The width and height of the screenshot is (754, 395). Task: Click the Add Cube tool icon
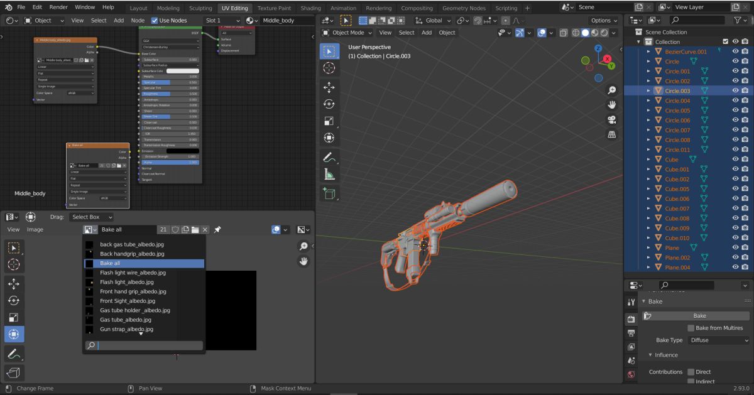(x=329, y=193)
